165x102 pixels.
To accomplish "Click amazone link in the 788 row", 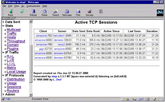I will 41,44.
